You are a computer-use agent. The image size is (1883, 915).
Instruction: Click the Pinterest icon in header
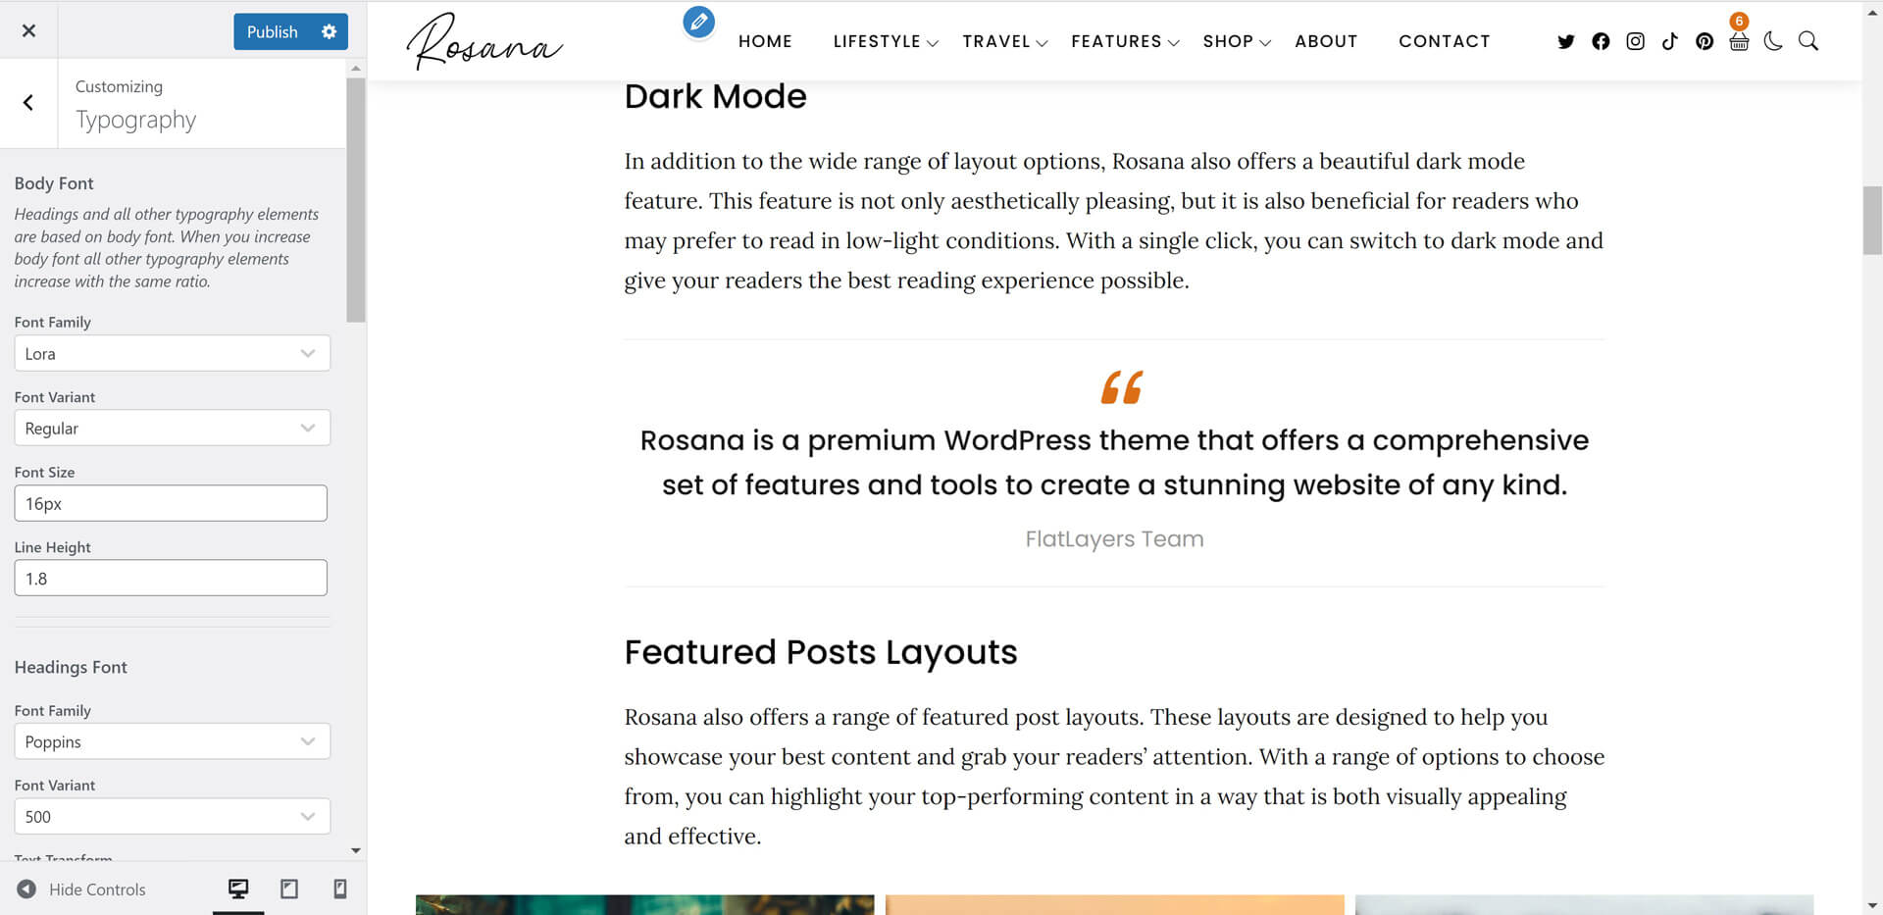coord(1705,41)
